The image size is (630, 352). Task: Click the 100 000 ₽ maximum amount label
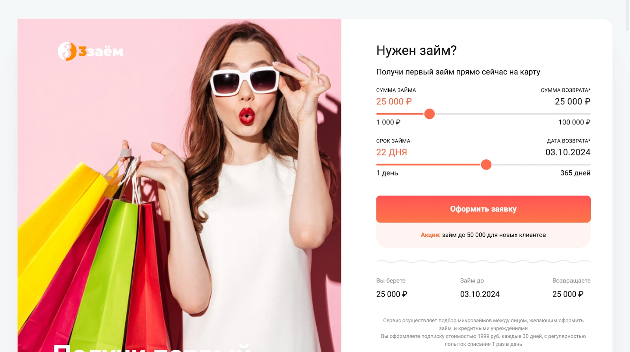[574, 122]
